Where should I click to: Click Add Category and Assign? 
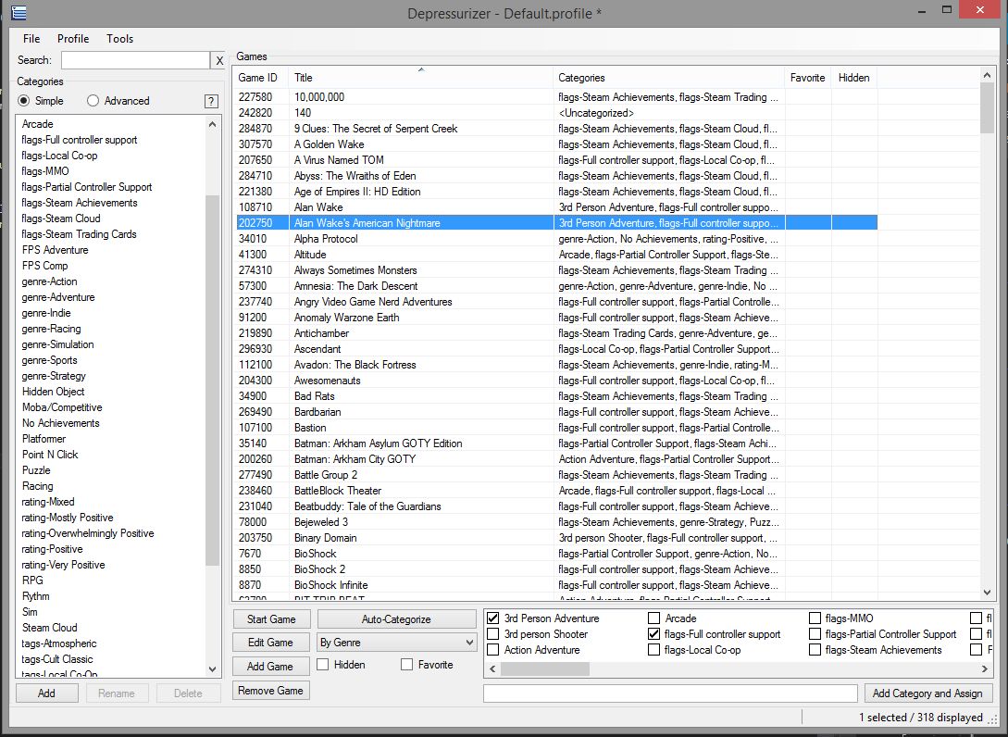[928, 693]
